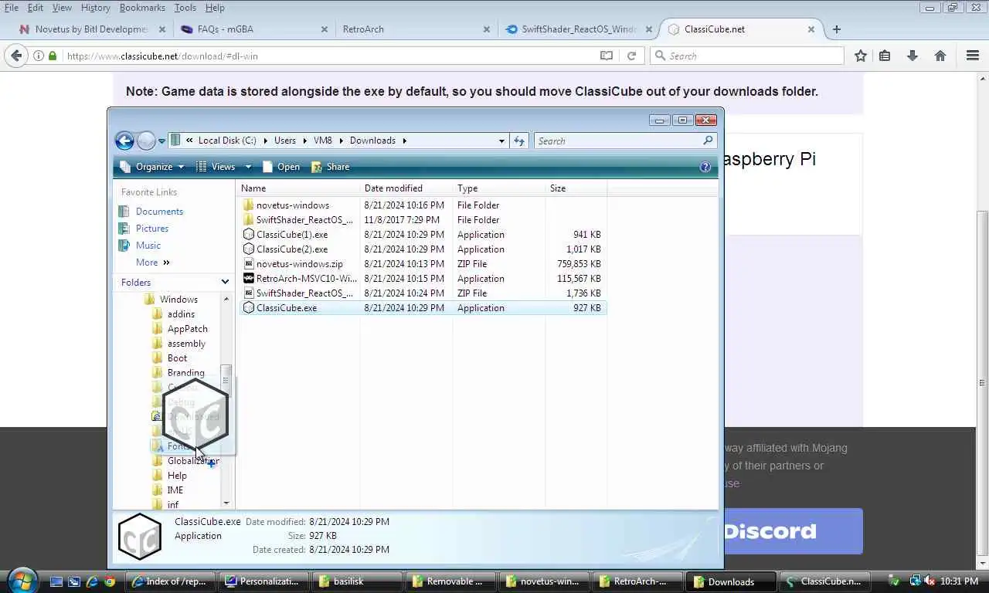Click the Windows Start orb
Viewport: 989px width, 593px height.
22,580
